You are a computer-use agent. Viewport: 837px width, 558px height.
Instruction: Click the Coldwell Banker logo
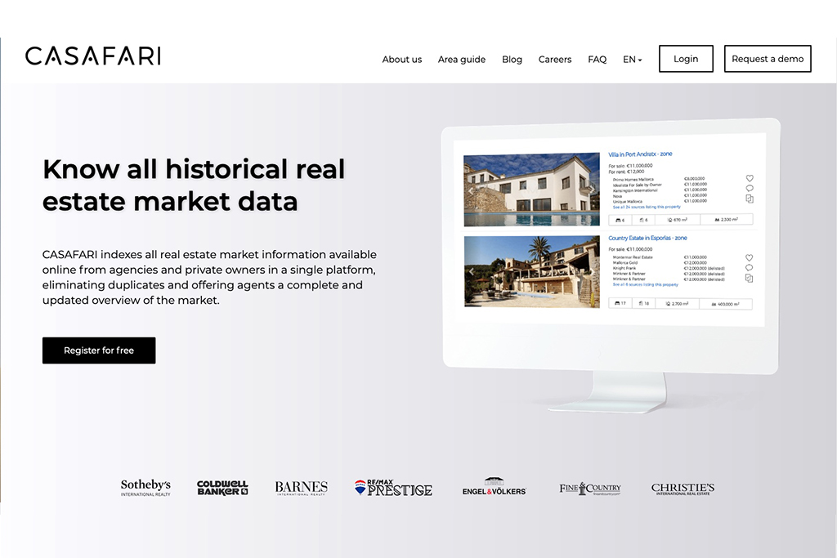pyautogui.click(x=222, y=488)
